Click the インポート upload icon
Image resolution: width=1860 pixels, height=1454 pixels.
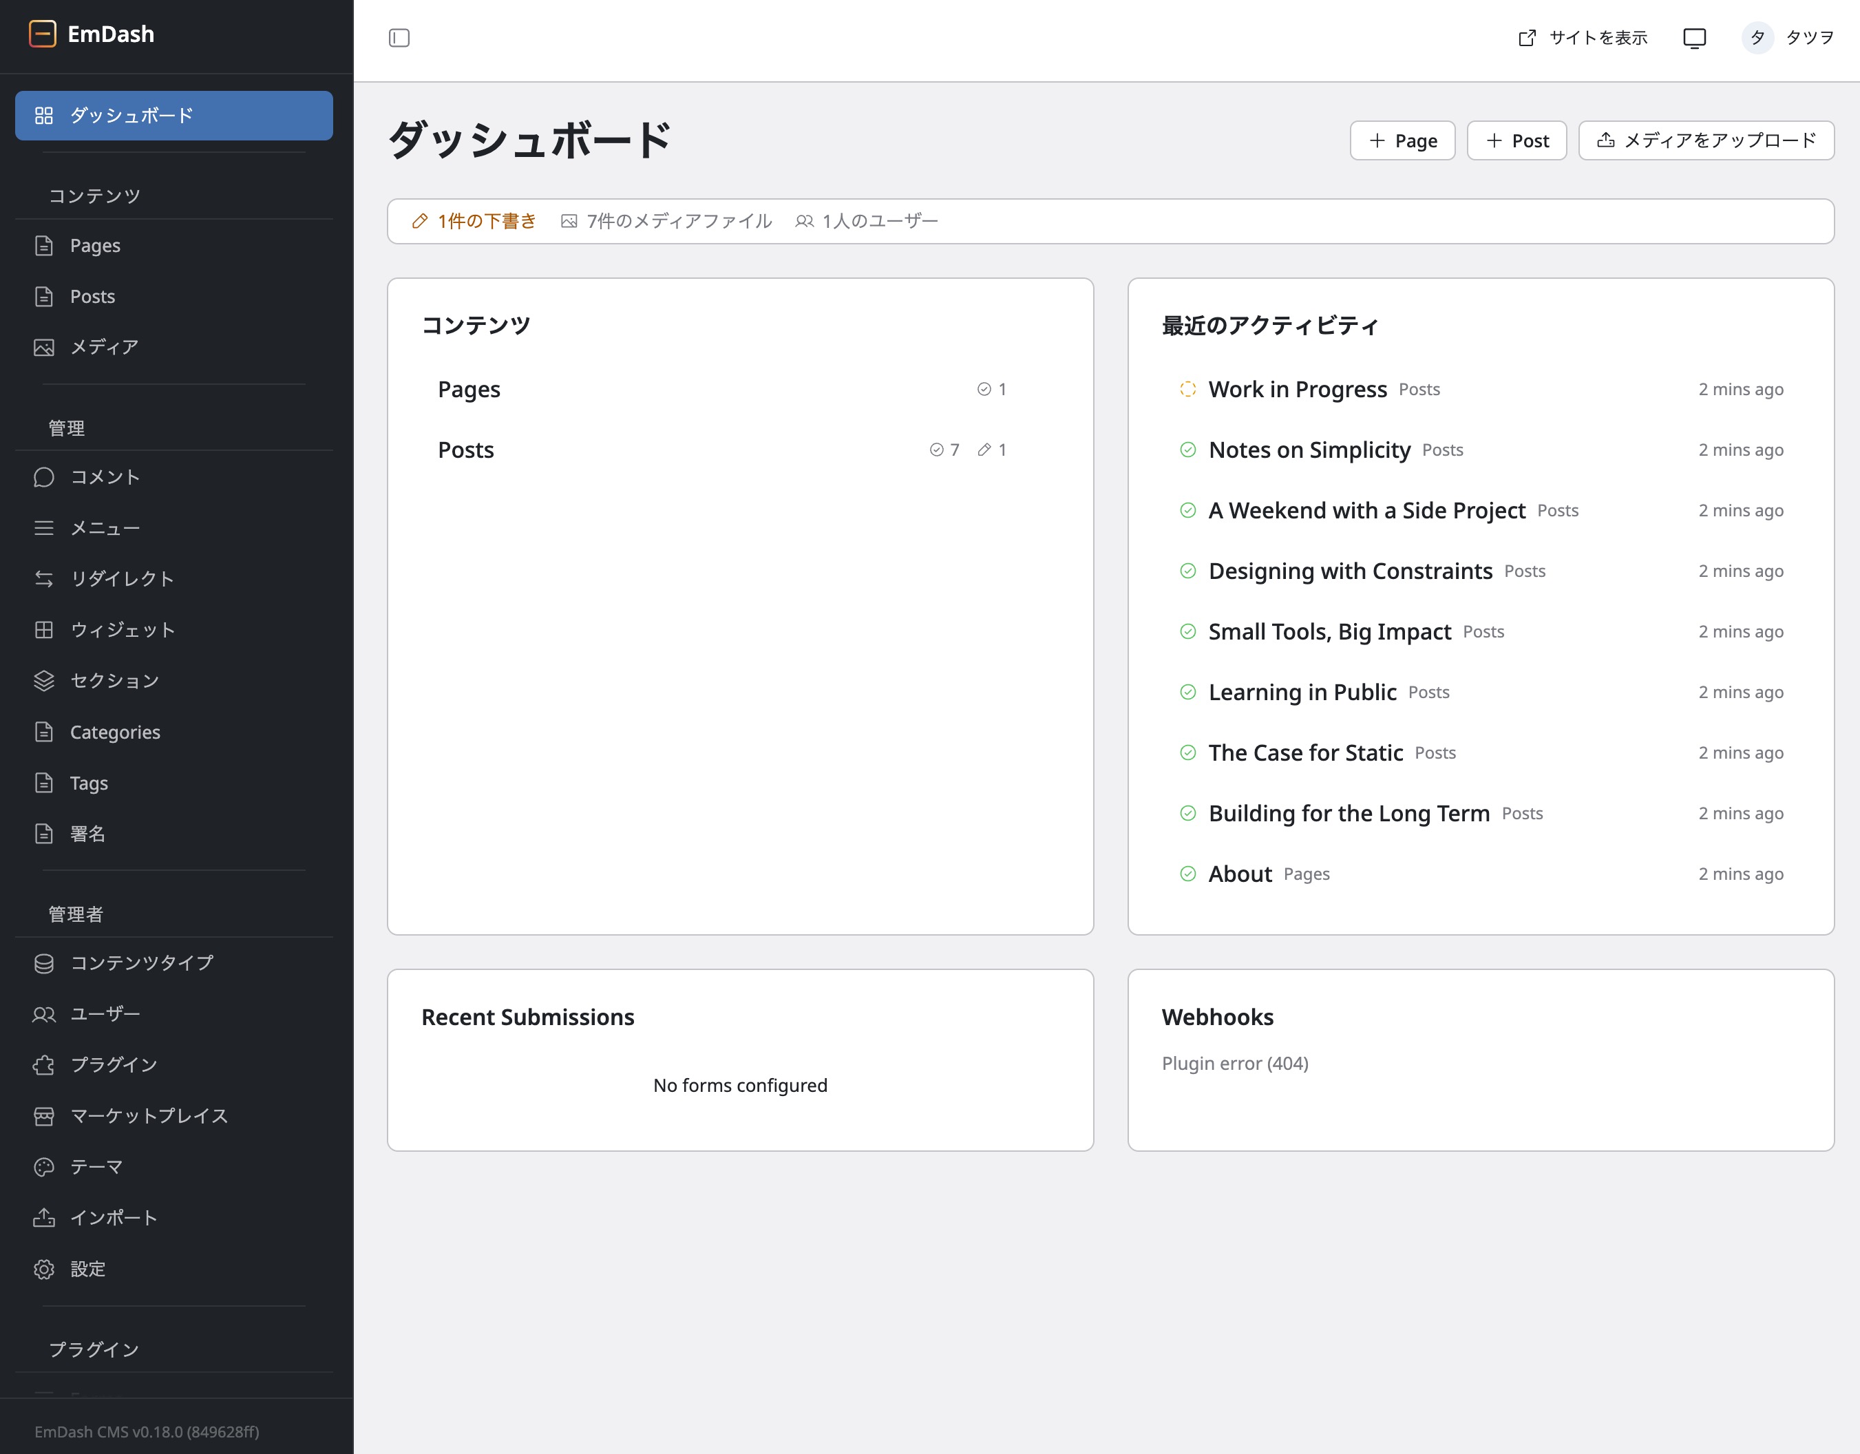click(x=43, y=1218)
